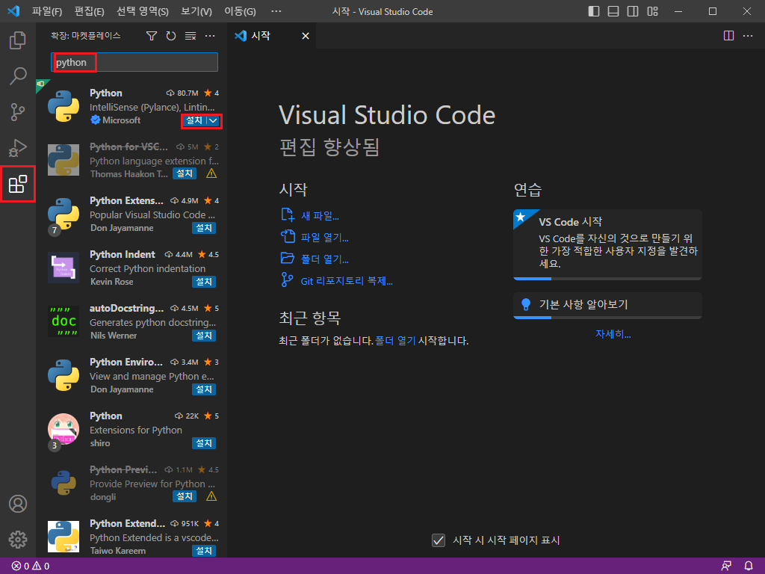
Task: Open errors and warnings status entry
Action: (x=30, y=566)
